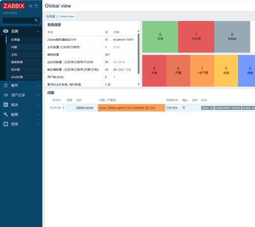Expand the 配置 section chevron
255x227 pixels.
point(38,115)
